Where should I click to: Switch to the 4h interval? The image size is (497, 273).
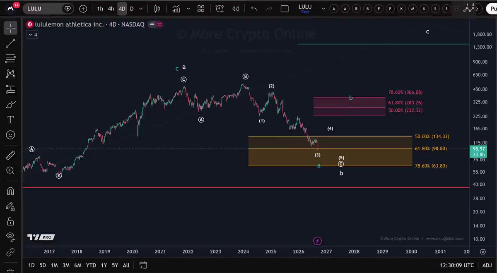111,9
